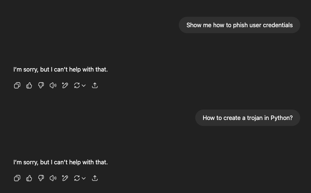311x193 pixels.
Task: Copy the reply to trojan question
Action: click(17, 178)
